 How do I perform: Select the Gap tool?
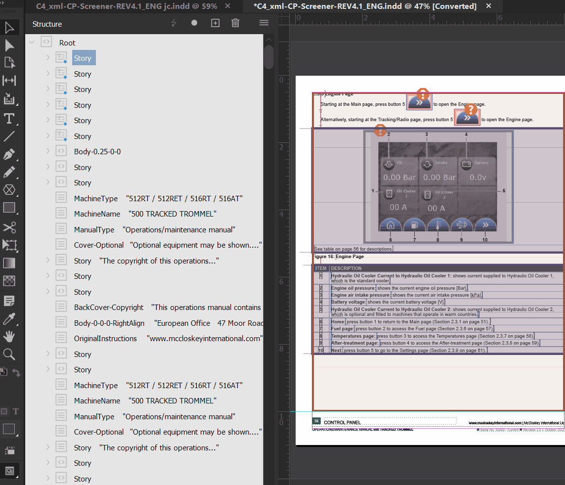tap(9, 81)
